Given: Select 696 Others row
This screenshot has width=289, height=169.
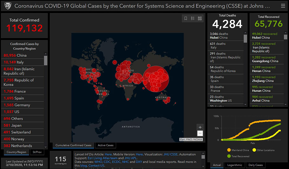Looking at the screenshot, I should pyautogui.click(x=23, y=119).
